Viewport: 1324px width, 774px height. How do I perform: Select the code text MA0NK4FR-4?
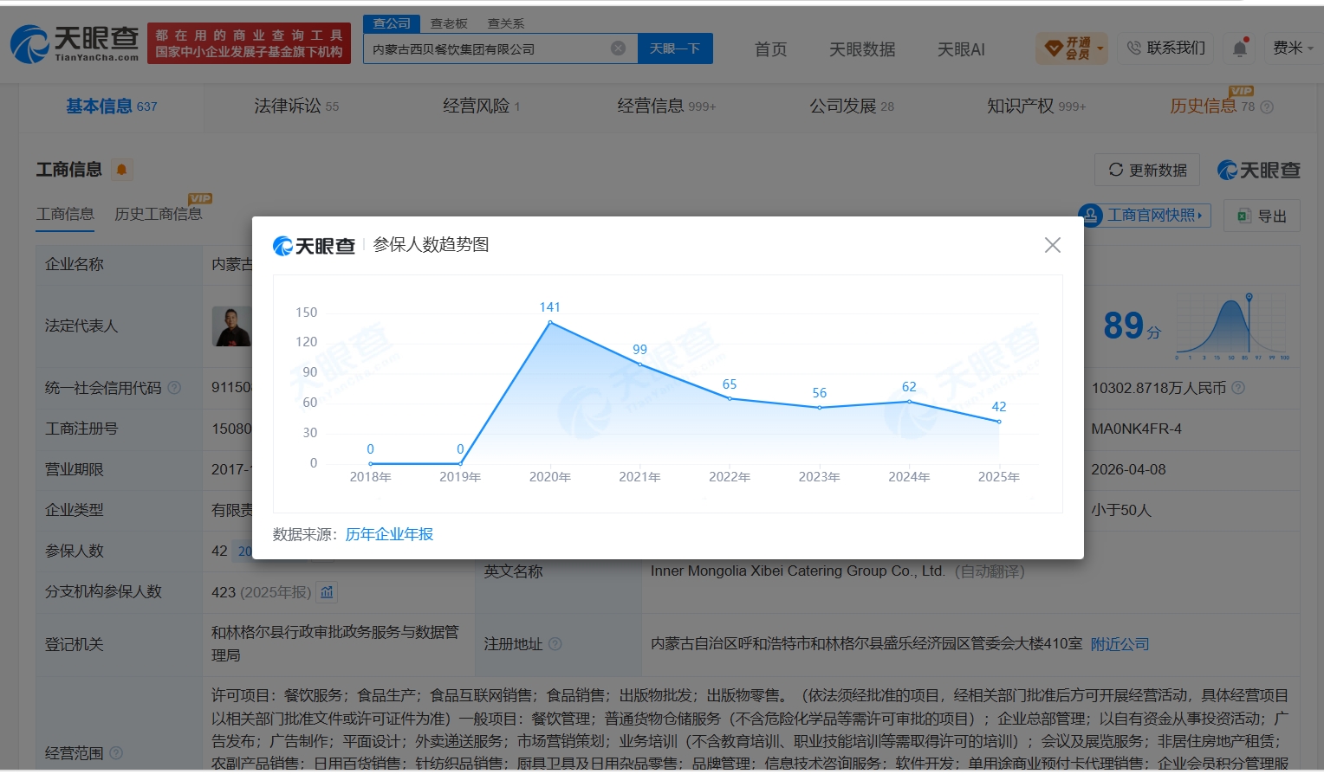pos(1136,429)
